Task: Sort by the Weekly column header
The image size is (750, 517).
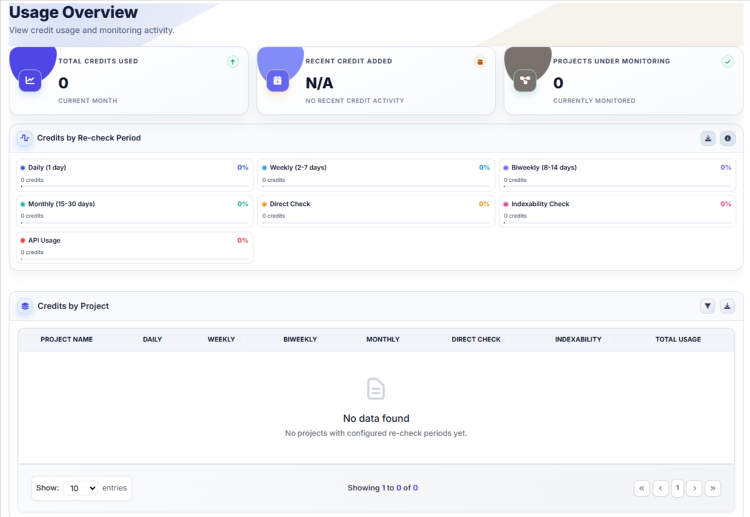Action: [x=221, y=340]
